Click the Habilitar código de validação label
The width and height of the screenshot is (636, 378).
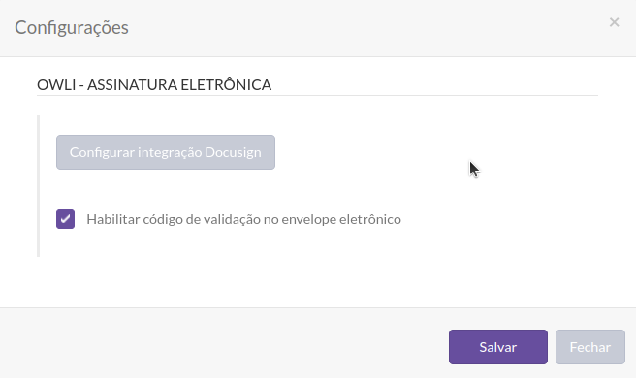point(243,219)
